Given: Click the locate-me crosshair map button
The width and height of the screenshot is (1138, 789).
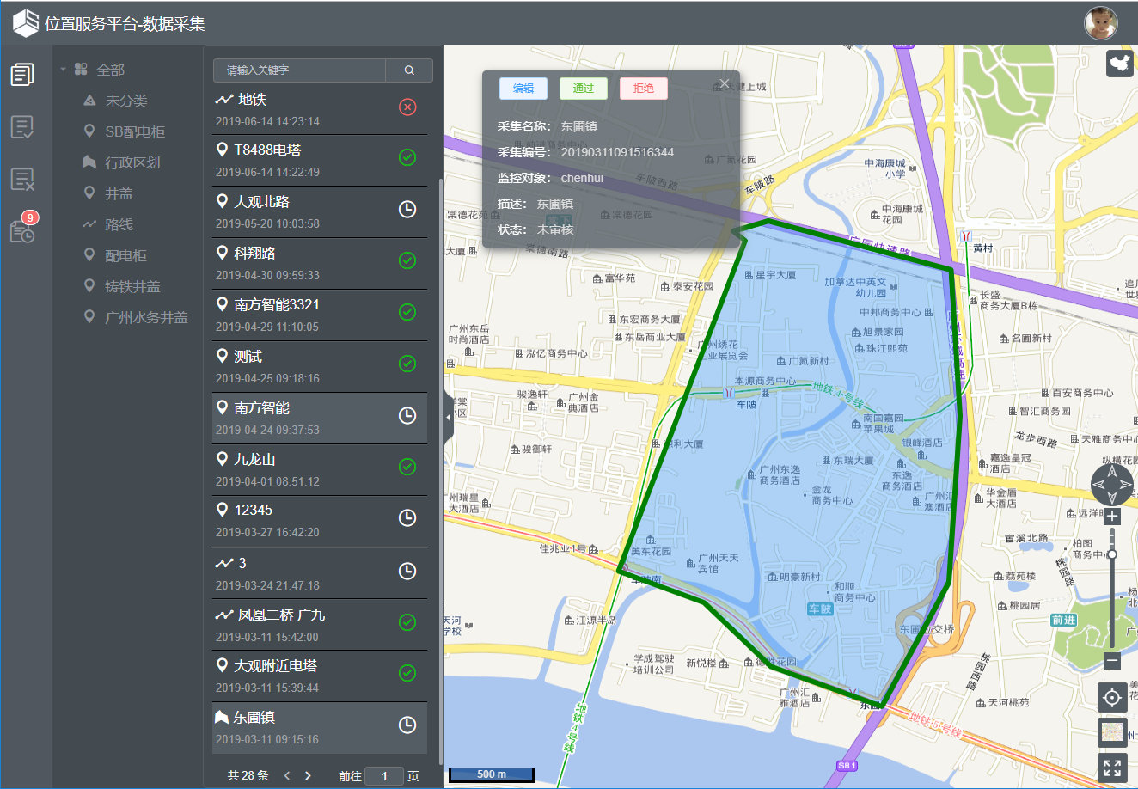Looking at the screenshot, I should [x=1111, y=697].
